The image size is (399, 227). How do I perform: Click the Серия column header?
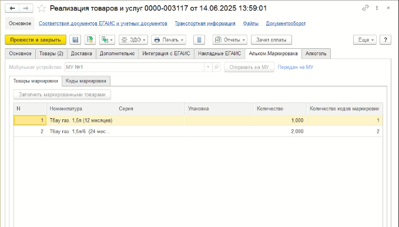point(150,109)
